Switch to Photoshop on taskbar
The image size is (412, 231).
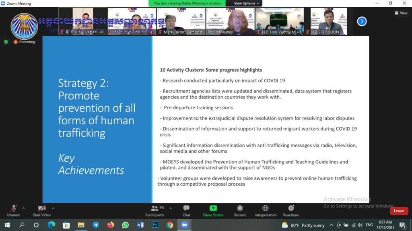click(x=155, y=225)
